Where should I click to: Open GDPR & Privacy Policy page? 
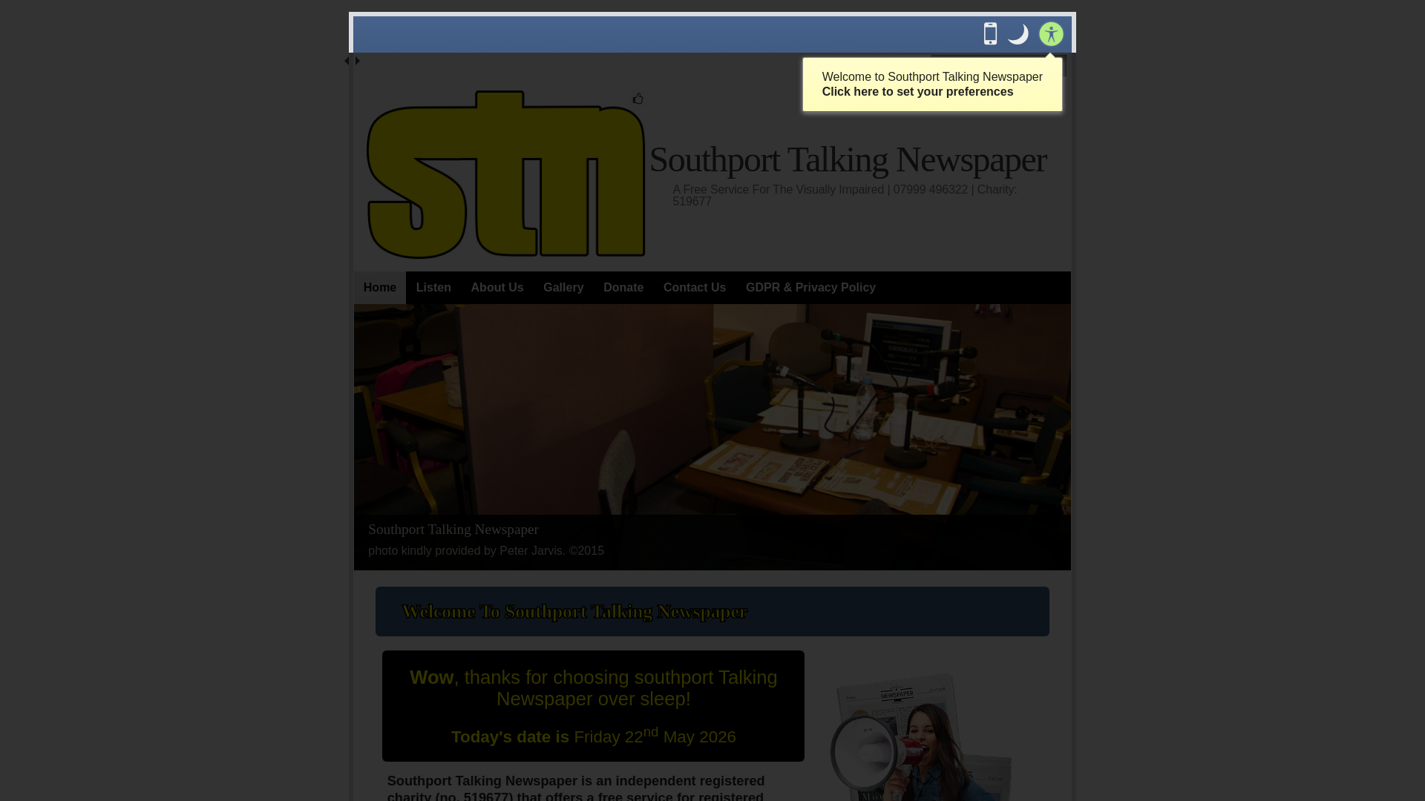coord(810,288)
